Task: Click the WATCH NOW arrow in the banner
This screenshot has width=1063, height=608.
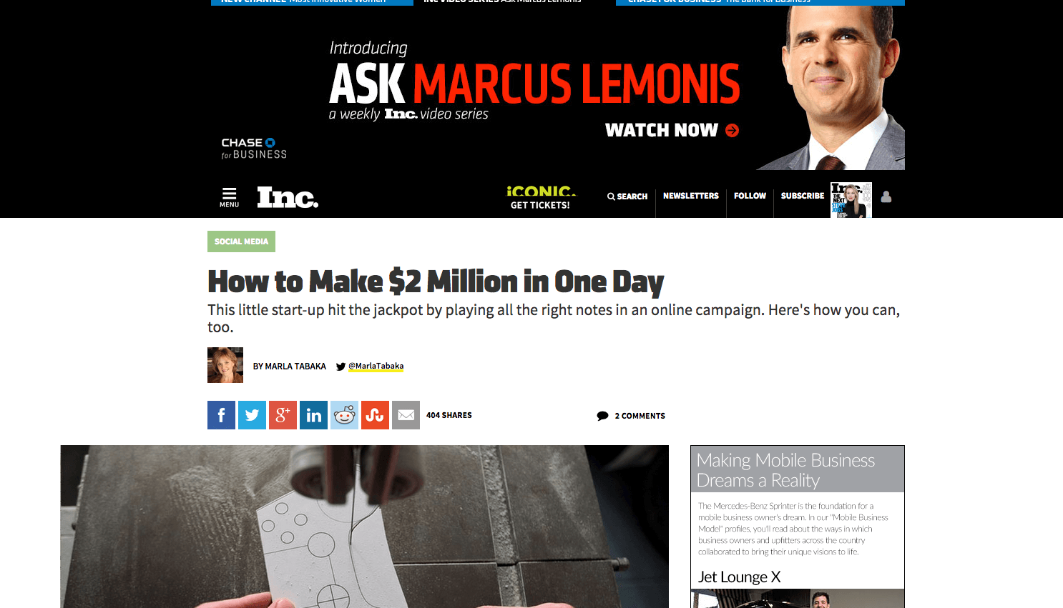Action: coord(732,130)
